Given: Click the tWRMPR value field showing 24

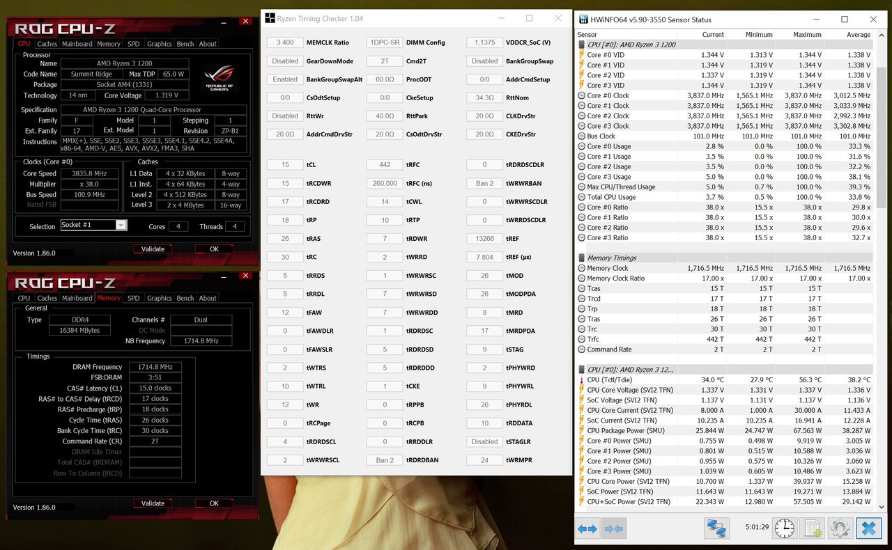Looking at the screenshot, I should click(484, 460).
